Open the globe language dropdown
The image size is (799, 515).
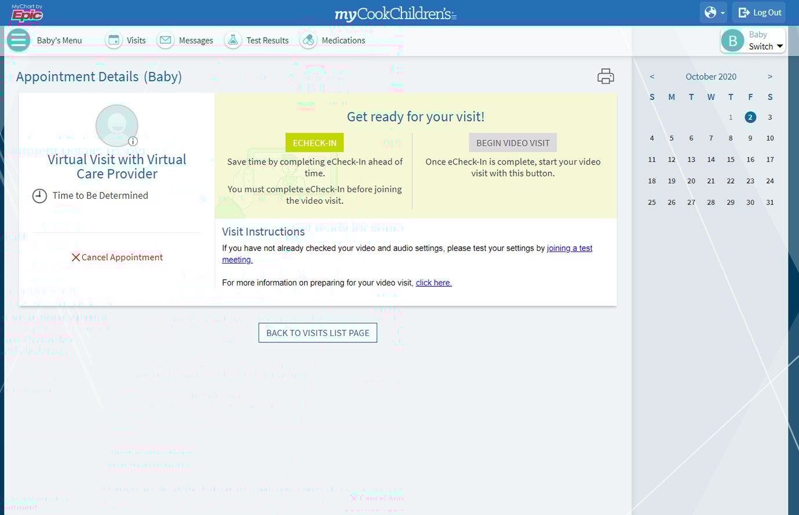click(713, 12)
